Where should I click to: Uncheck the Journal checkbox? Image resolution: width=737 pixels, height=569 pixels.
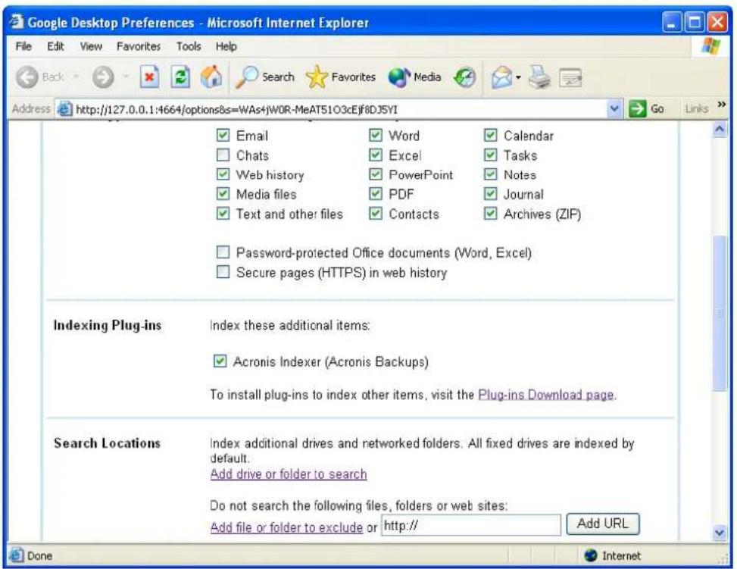point(490,194)
